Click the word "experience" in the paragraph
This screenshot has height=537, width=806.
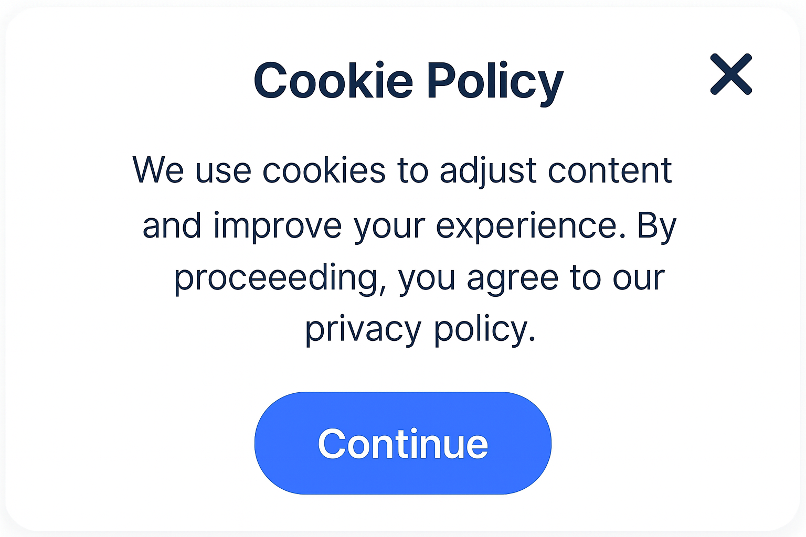[x=526, y=225]
